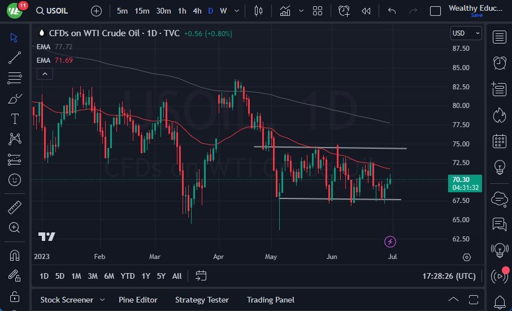Screen dimensions: 512x311
Task: Expand the Stock Screener dropdown arrow
Action: (x=102, y=300)
